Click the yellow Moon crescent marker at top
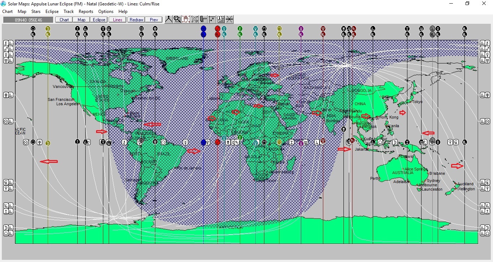 click(48, 28)
